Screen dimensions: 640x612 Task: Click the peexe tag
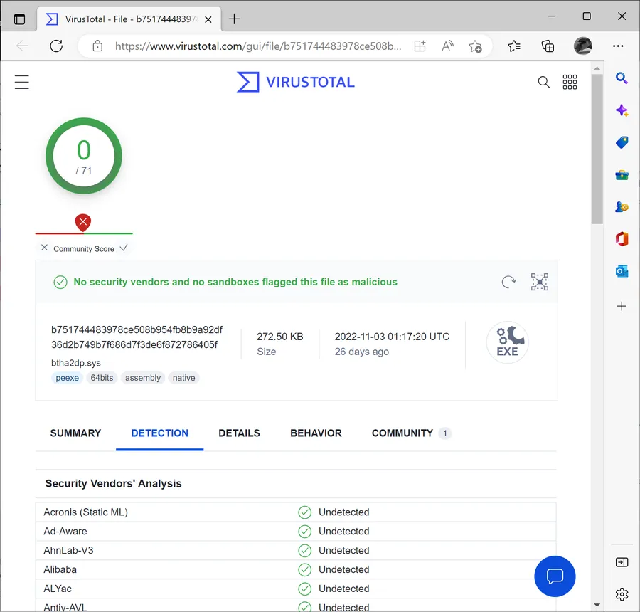tap(68, 378)
